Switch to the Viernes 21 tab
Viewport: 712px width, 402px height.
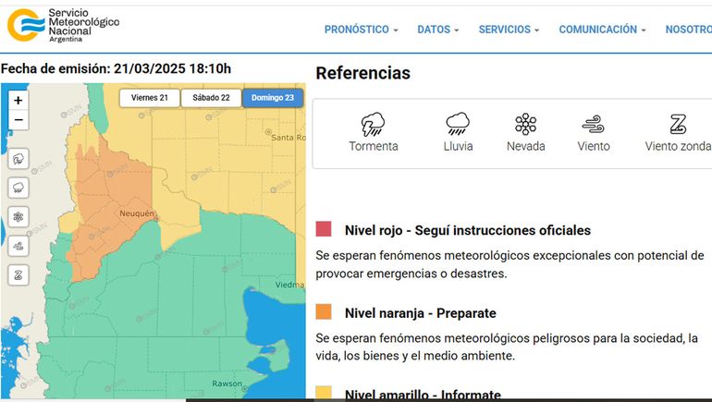coord(149,98)
